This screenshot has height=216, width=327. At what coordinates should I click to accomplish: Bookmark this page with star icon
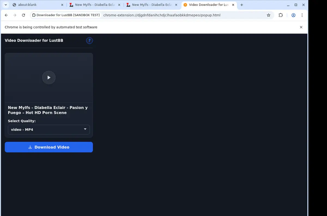click(x=268, y=15)
